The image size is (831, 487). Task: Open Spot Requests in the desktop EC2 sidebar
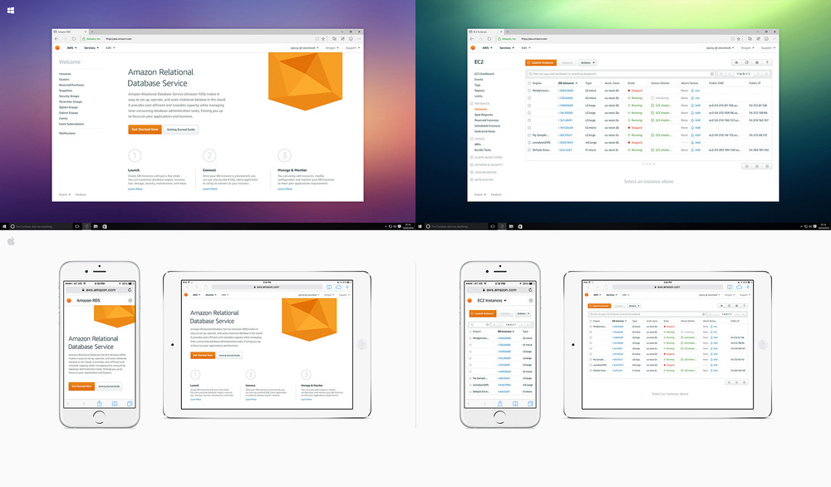tap(484, 115)
